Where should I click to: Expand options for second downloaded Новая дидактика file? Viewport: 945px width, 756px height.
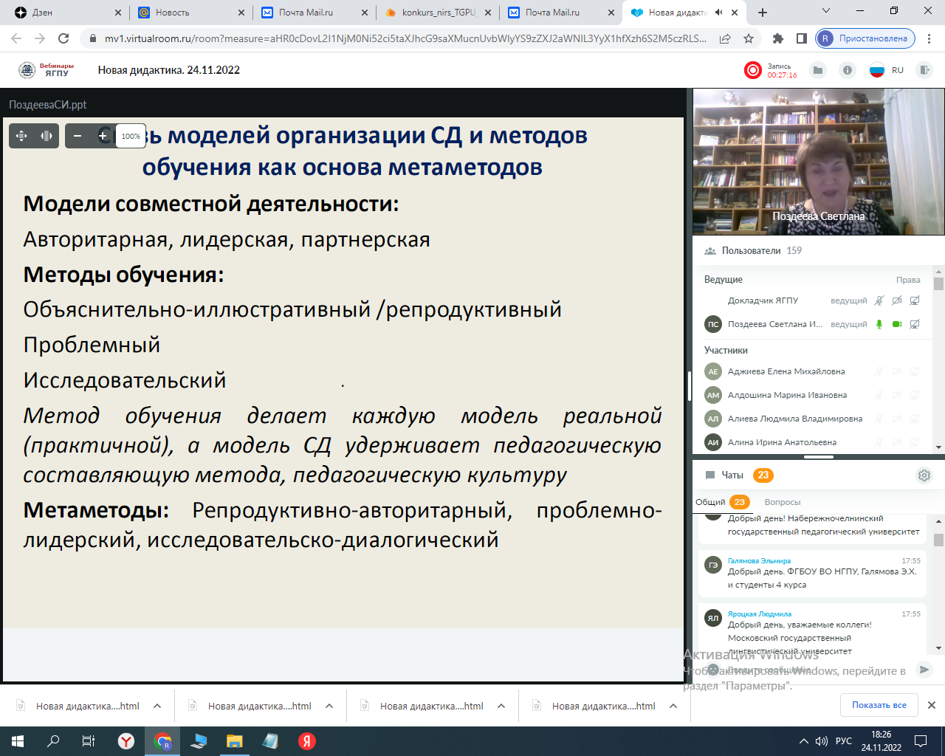tap(329, 706)
